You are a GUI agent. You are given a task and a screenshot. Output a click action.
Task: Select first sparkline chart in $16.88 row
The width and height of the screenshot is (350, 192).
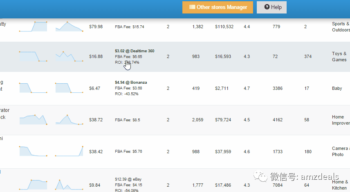(x=33, y=56)
